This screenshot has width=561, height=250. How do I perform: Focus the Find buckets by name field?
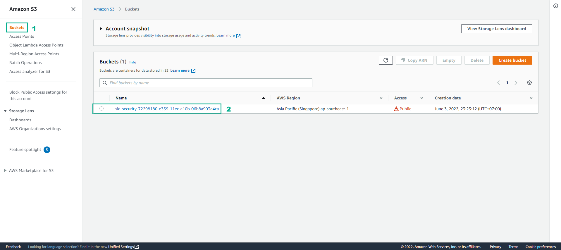(x=206, y=83)
